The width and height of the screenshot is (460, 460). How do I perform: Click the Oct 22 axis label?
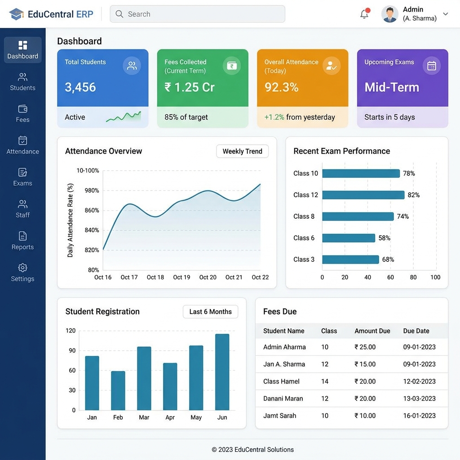260,277
